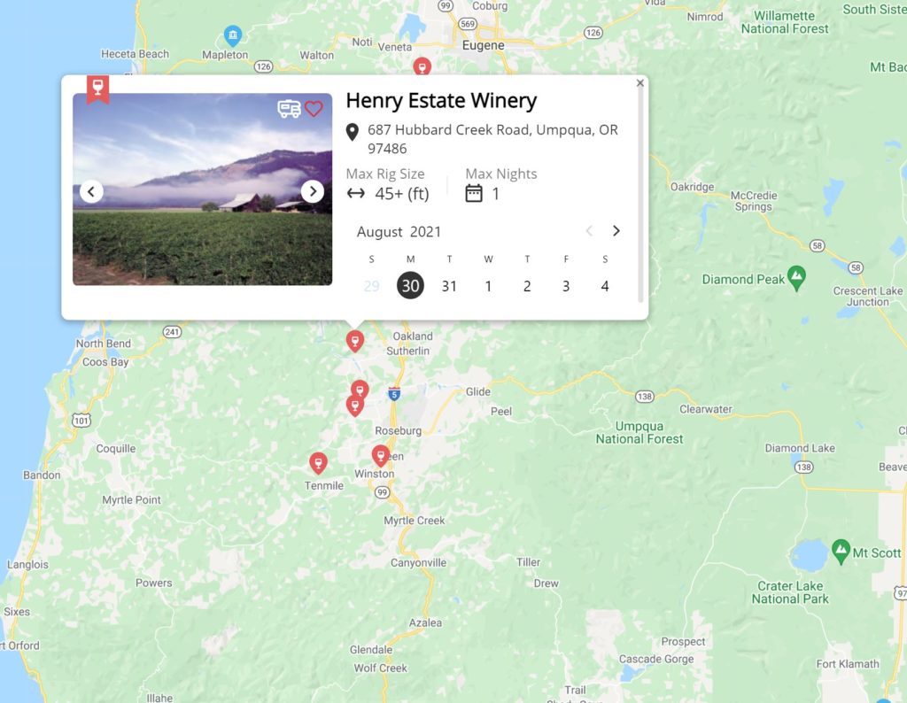Select Saturday the 4th in calendar
This screenshot has height=703, width=907.
click(604, 286)
